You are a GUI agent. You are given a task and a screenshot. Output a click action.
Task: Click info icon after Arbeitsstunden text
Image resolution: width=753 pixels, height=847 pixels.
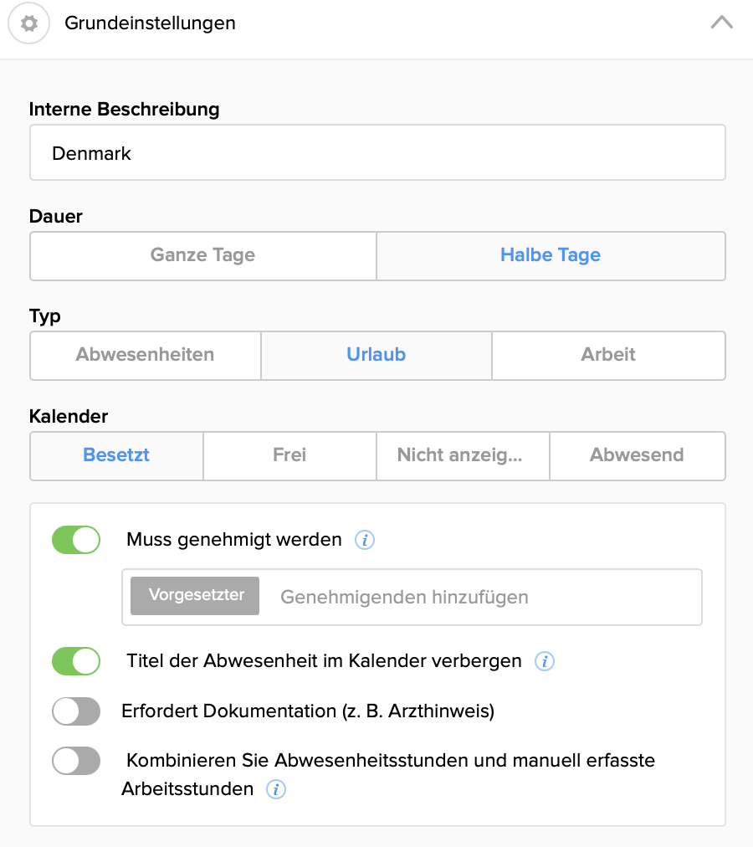276,789
